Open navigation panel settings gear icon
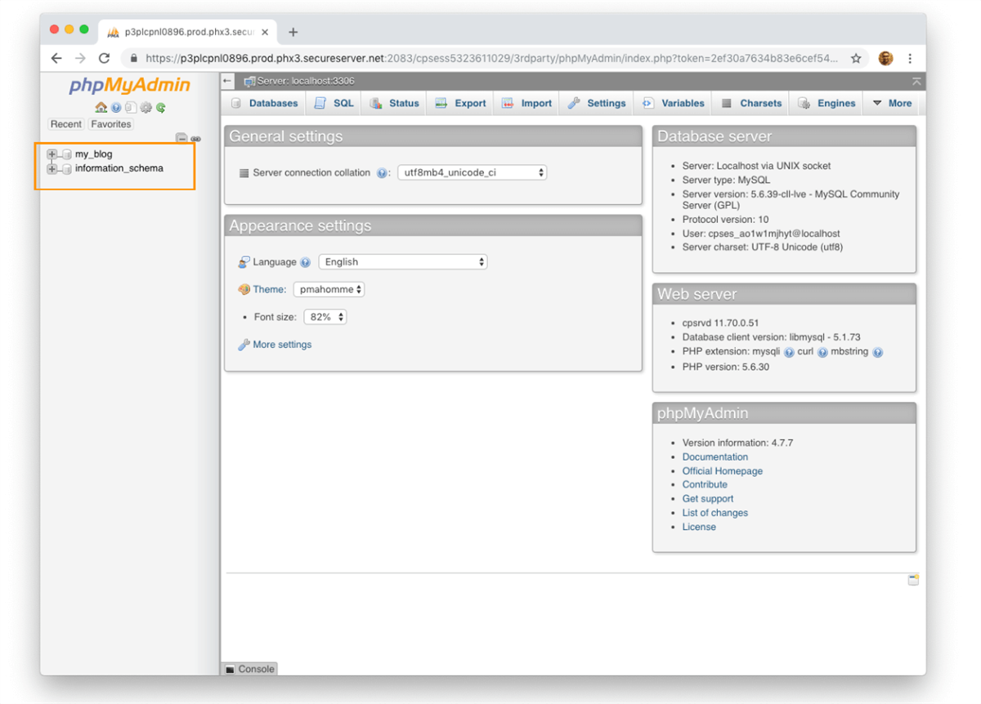Image resolution: width=981 pixels, height=704 pixels. tap(146, 108)
